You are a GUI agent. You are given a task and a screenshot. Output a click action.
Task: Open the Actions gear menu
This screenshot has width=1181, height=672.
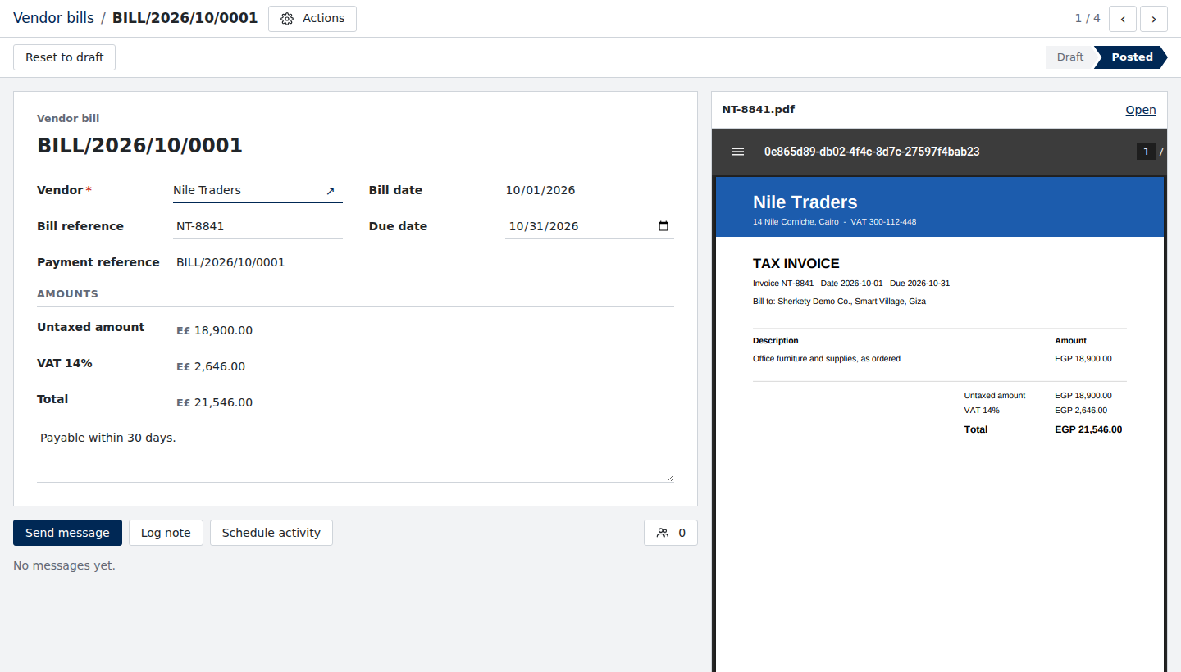tap(312, 19)
